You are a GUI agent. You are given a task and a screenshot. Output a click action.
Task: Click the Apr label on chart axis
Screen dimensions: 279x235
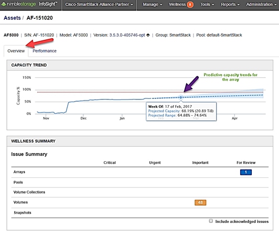(x=234, y=118)
